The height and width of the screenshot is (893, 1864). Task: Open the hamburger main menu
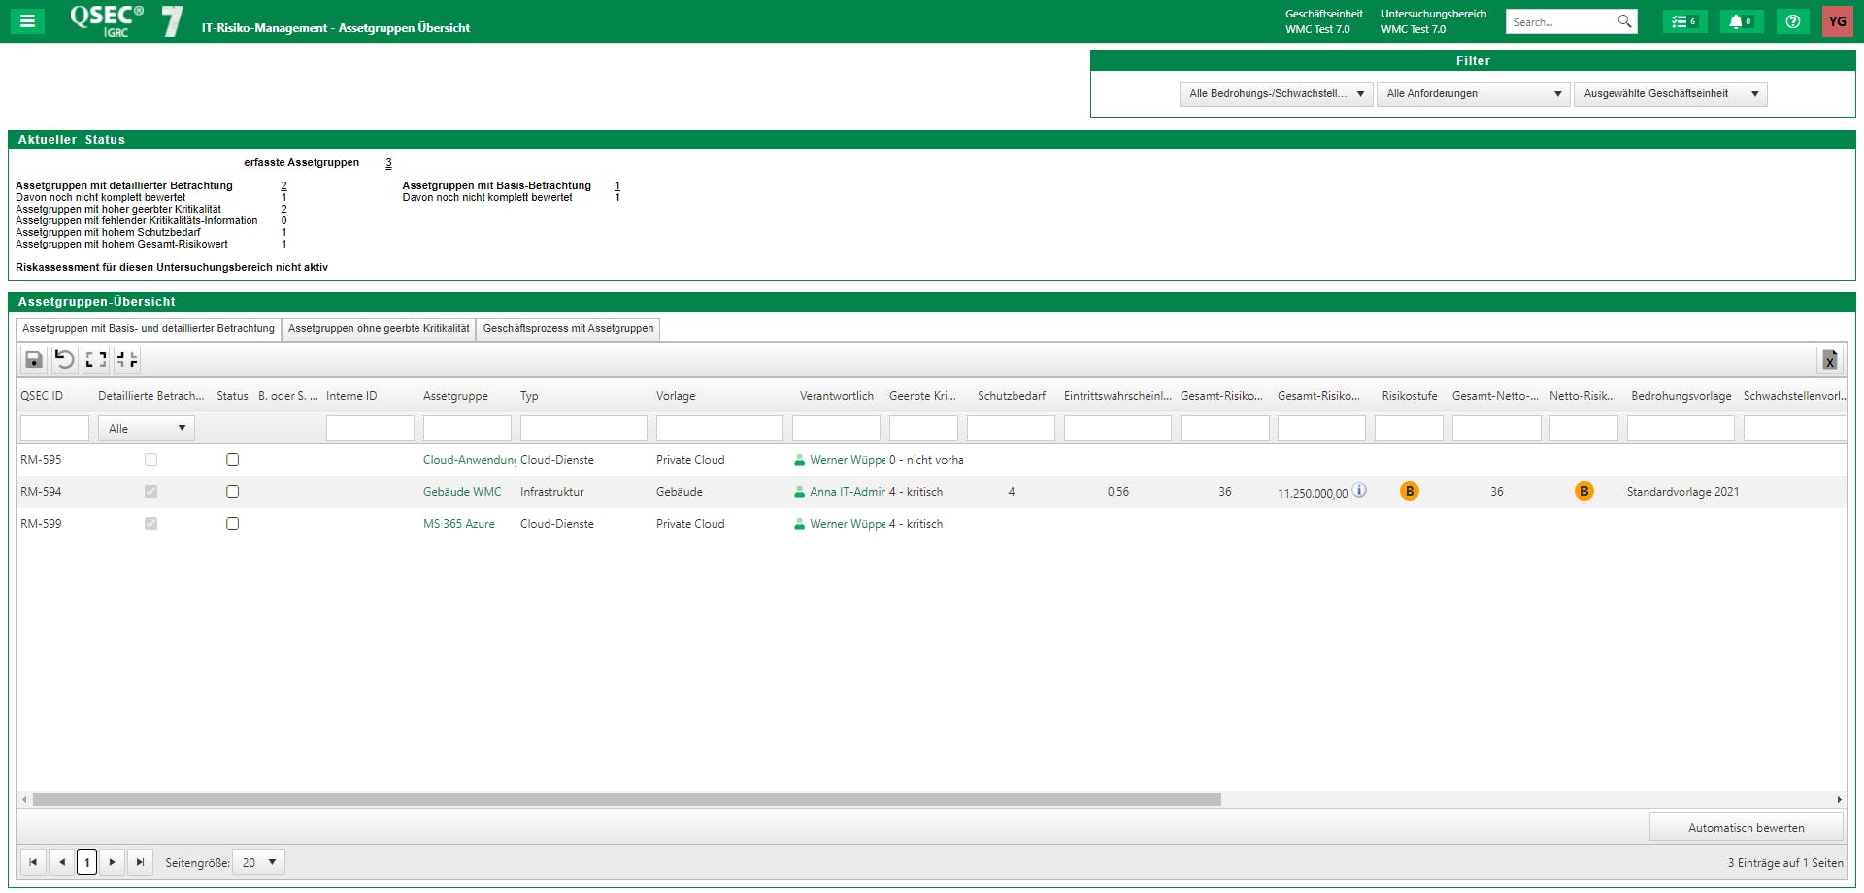pos(27,20)
